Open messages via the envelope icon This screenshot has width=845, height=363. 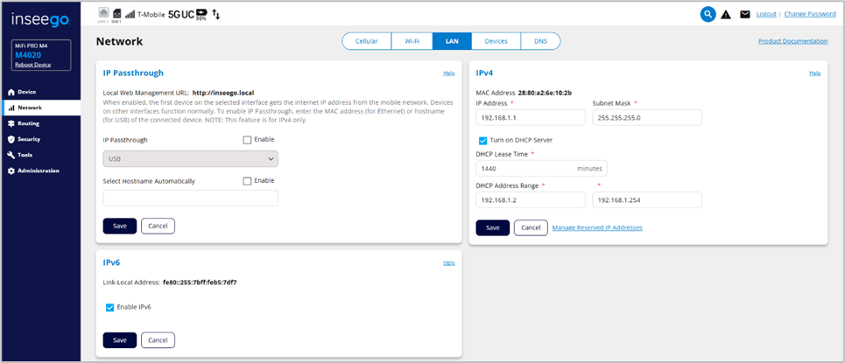pos(744,15)
